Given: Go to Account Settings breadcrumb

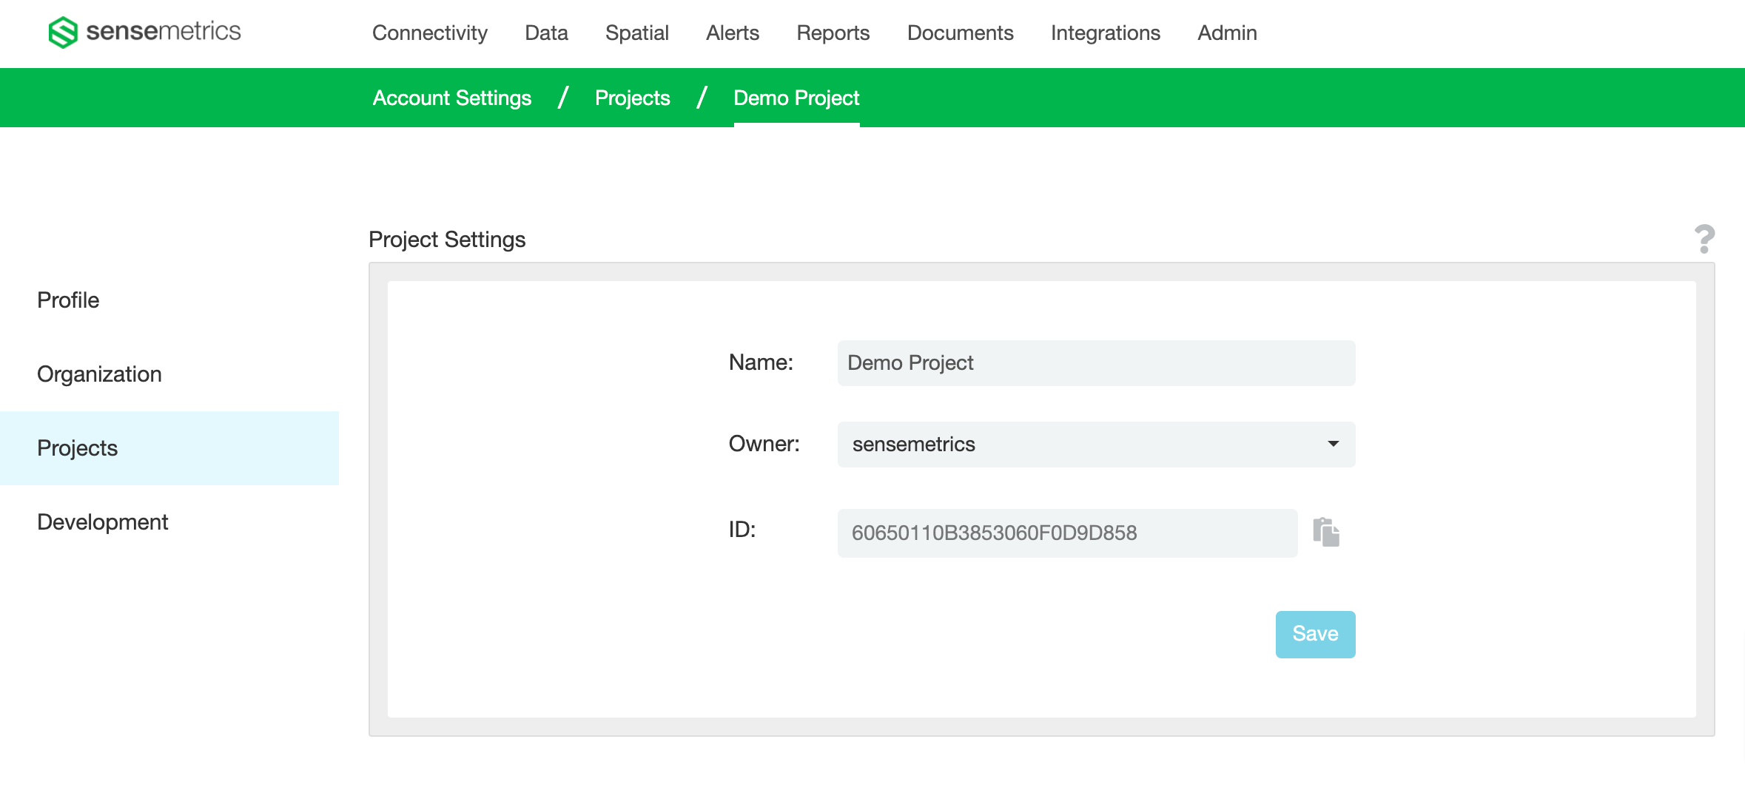Looking at the screenshot, I should (x=452, y=98).
